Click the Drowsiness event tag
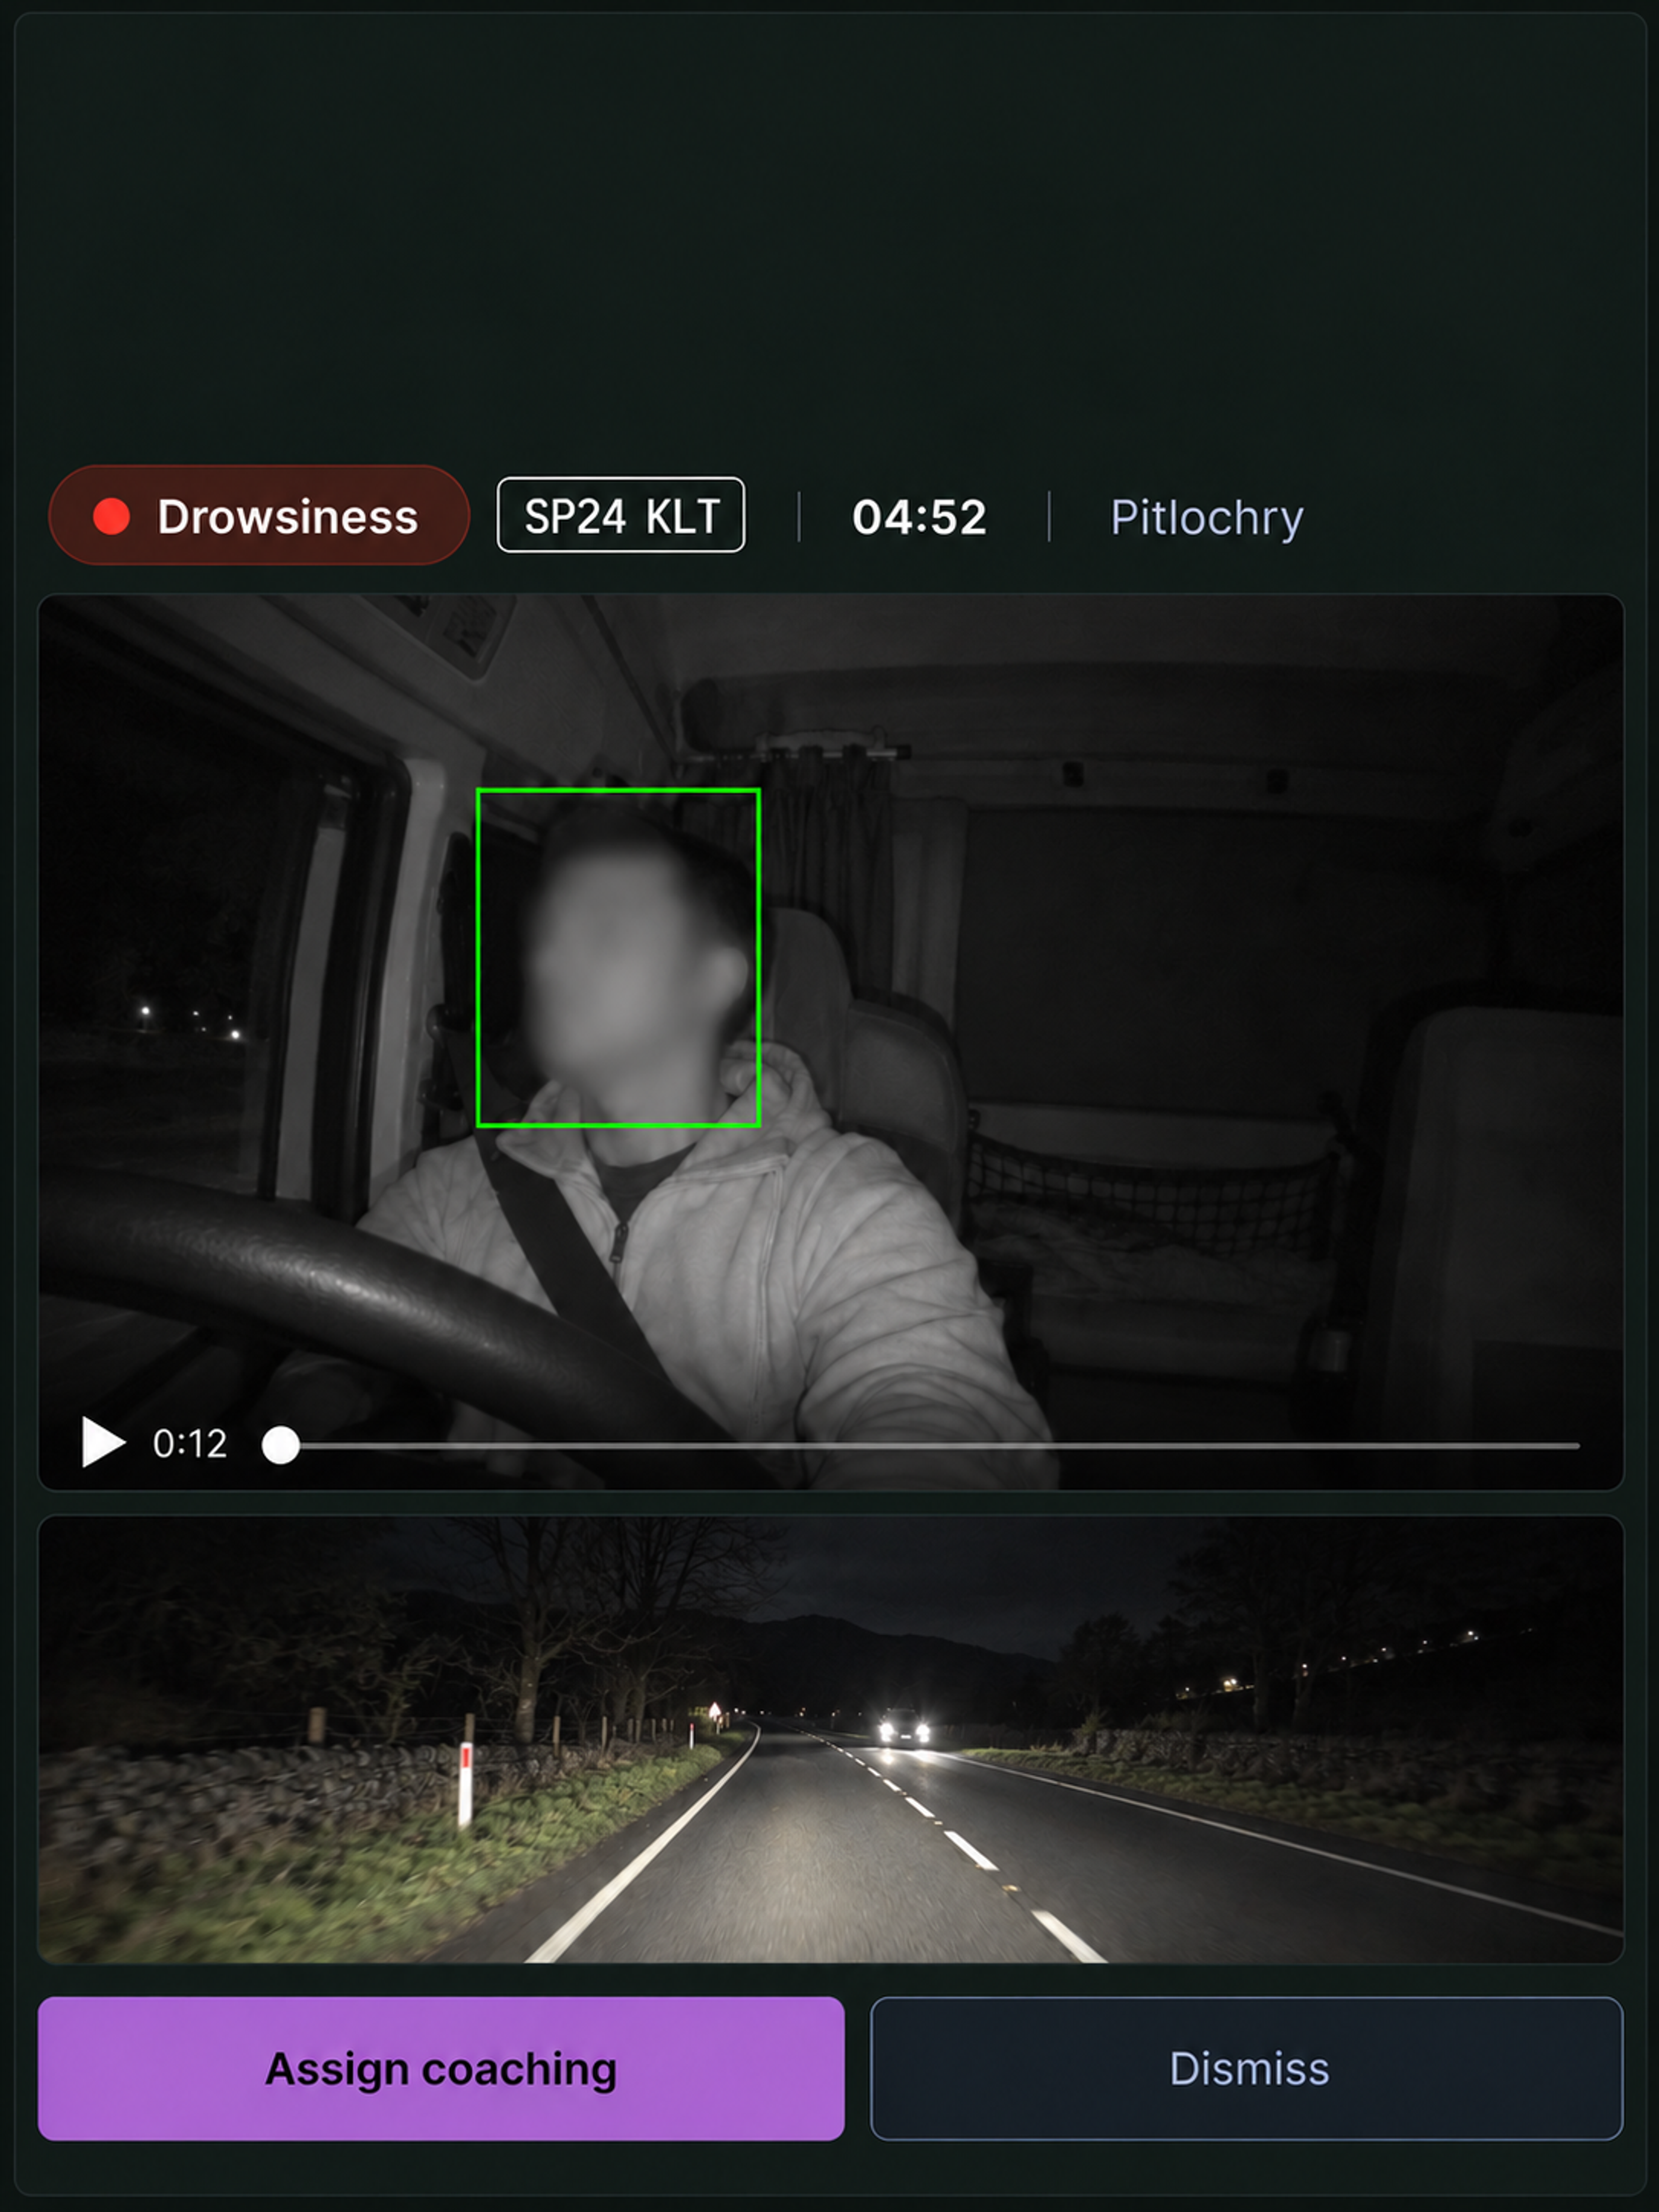 pos(259,515)
